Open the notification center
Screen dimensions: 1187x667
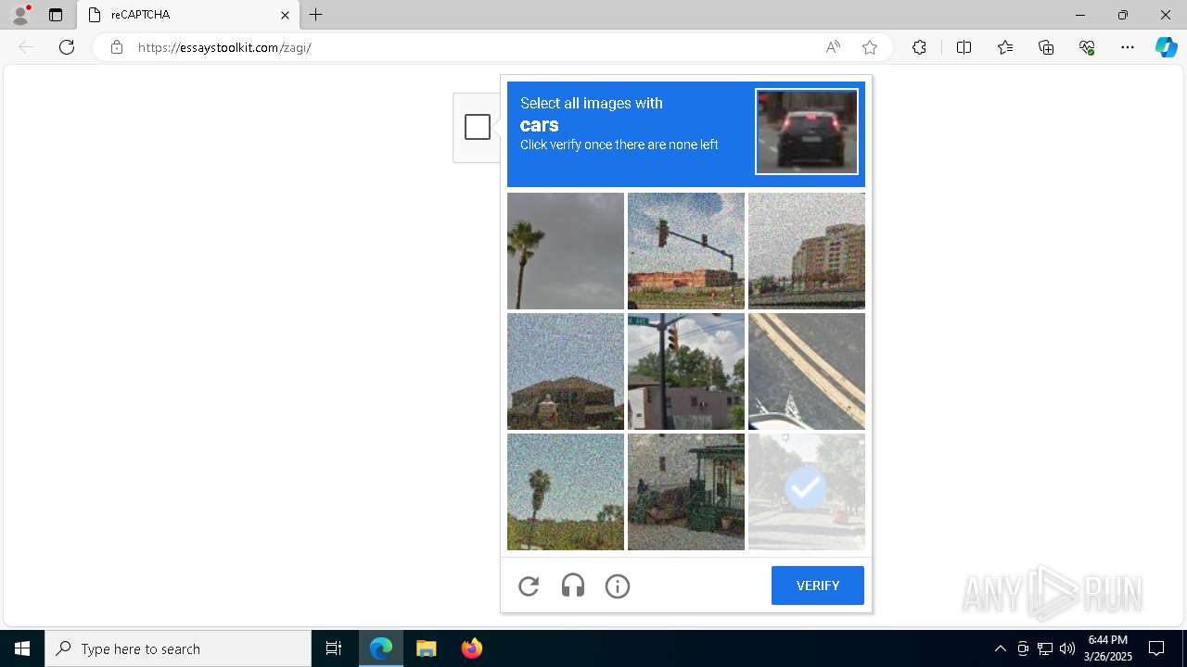[1156, 648]
